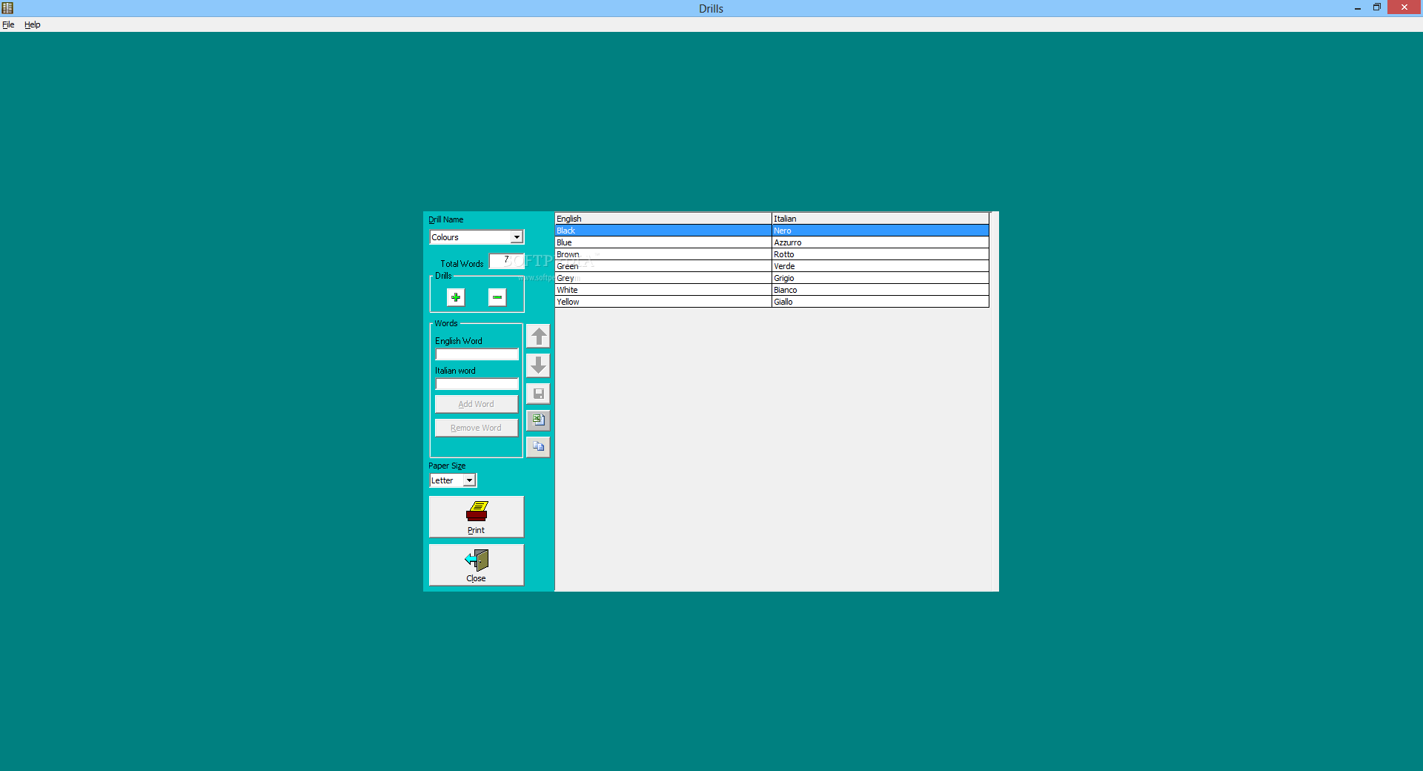Select the Rotto cell
Screen dimensions: 1423x771
[880, 254]
